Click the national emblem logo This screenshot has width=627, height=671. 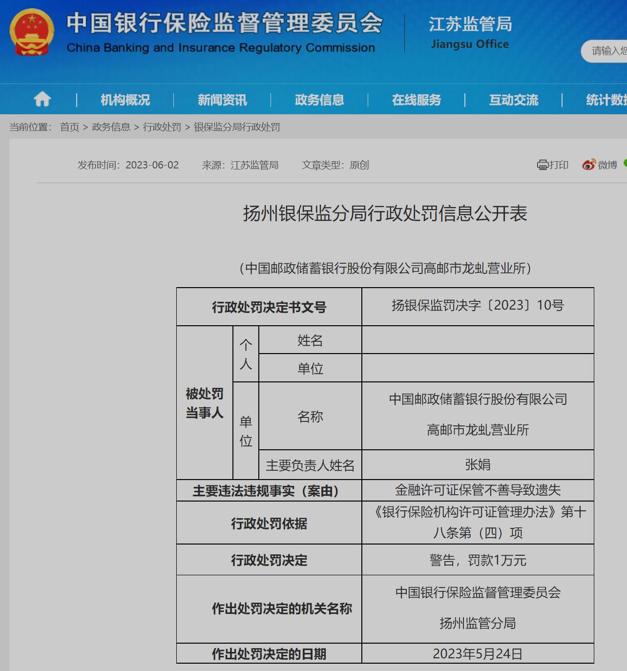[x=32, y=32]
